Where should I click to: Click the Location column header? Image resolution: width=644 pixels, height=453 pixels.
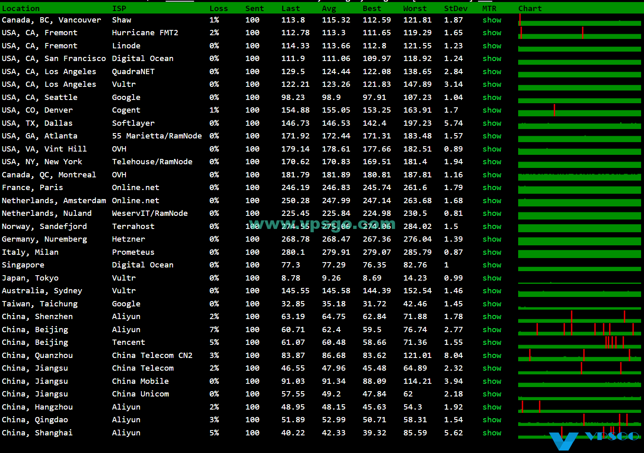(x=21, y=9)
